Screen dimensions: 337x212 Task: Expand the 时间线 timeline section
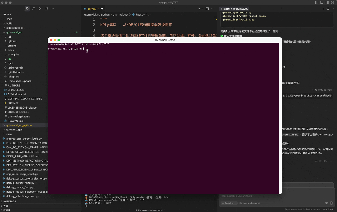pyautogui.click(x=7, y=210)
